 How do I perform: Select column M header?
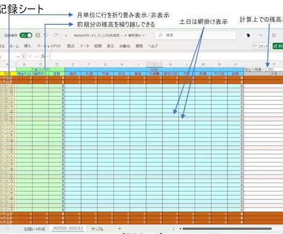tap(203, 65)
